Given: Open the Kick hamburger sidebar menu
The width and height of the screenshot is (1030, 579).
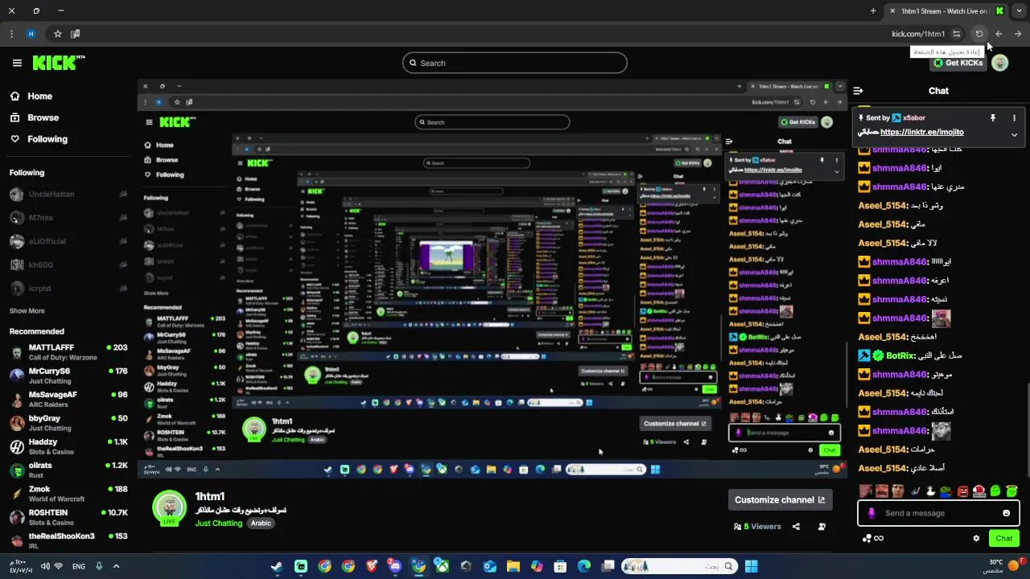Looking at the screenshot, I should (17, 63).
